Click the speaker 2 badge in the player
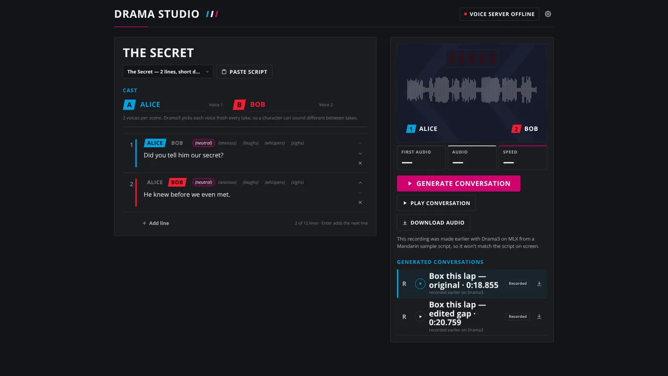The image size is (668, 376). (516, 129)
